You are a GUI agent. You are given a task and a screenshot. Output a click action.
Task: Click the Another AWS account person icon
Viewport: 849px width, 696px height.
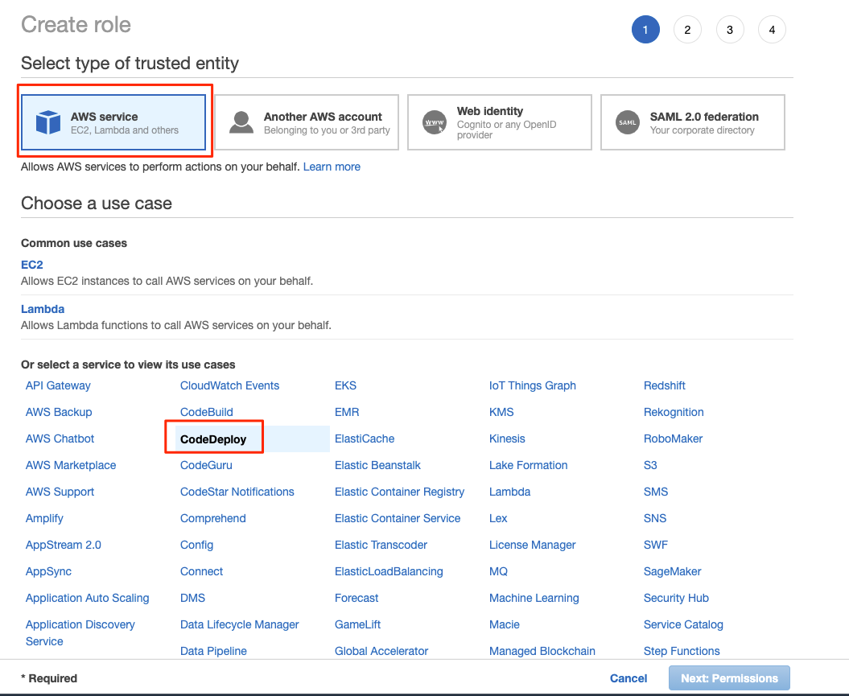241,122
